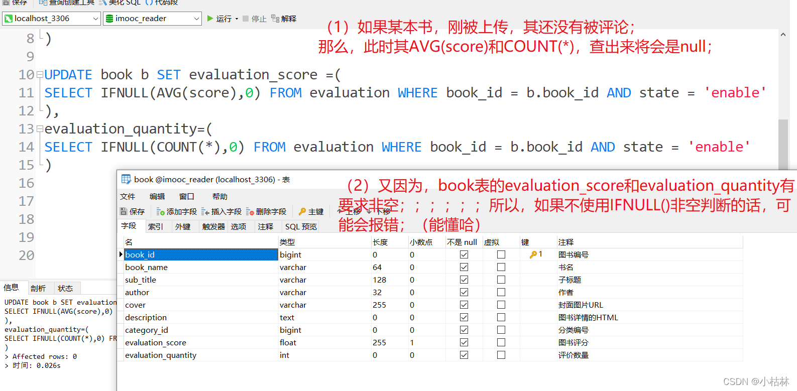Click the editor scrollbar up arrow
Viewport: 797px width, 391px height.
(783, 35)
